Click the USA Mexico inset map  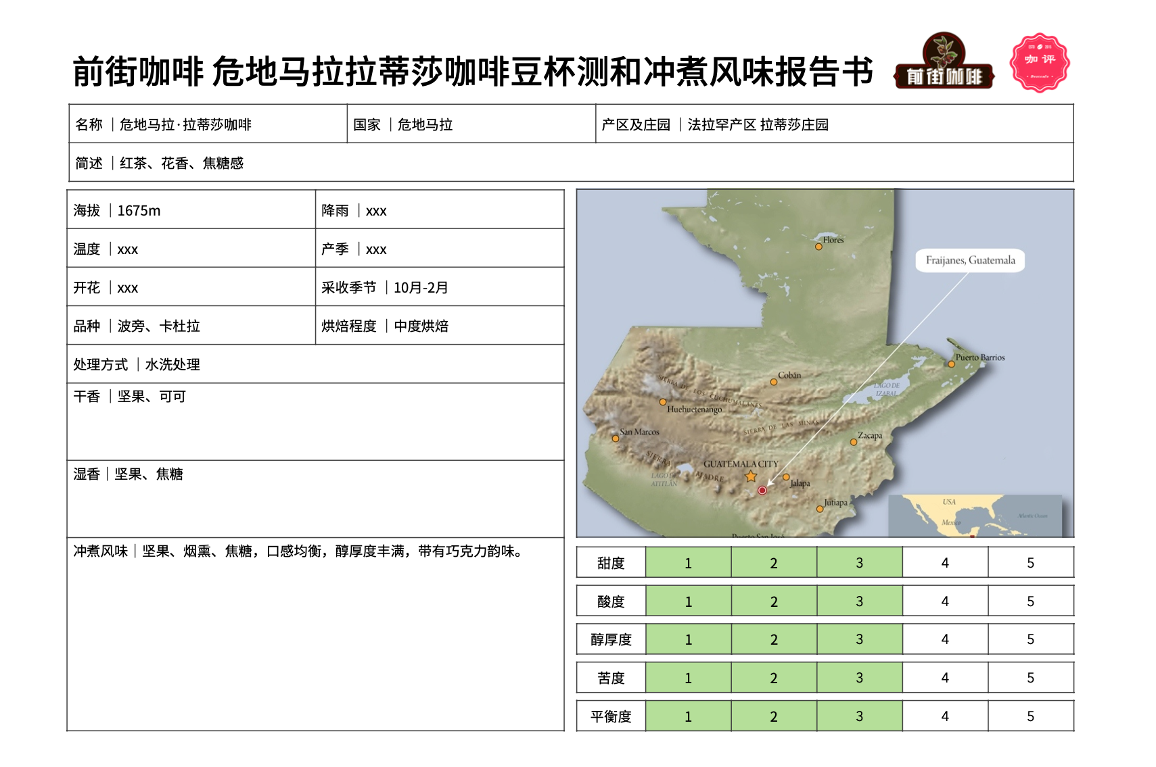point(975,516)
